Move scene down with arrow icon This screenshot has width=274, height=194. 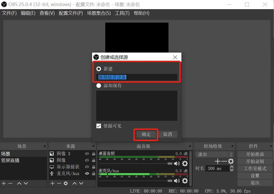click(x=26, y=183)
